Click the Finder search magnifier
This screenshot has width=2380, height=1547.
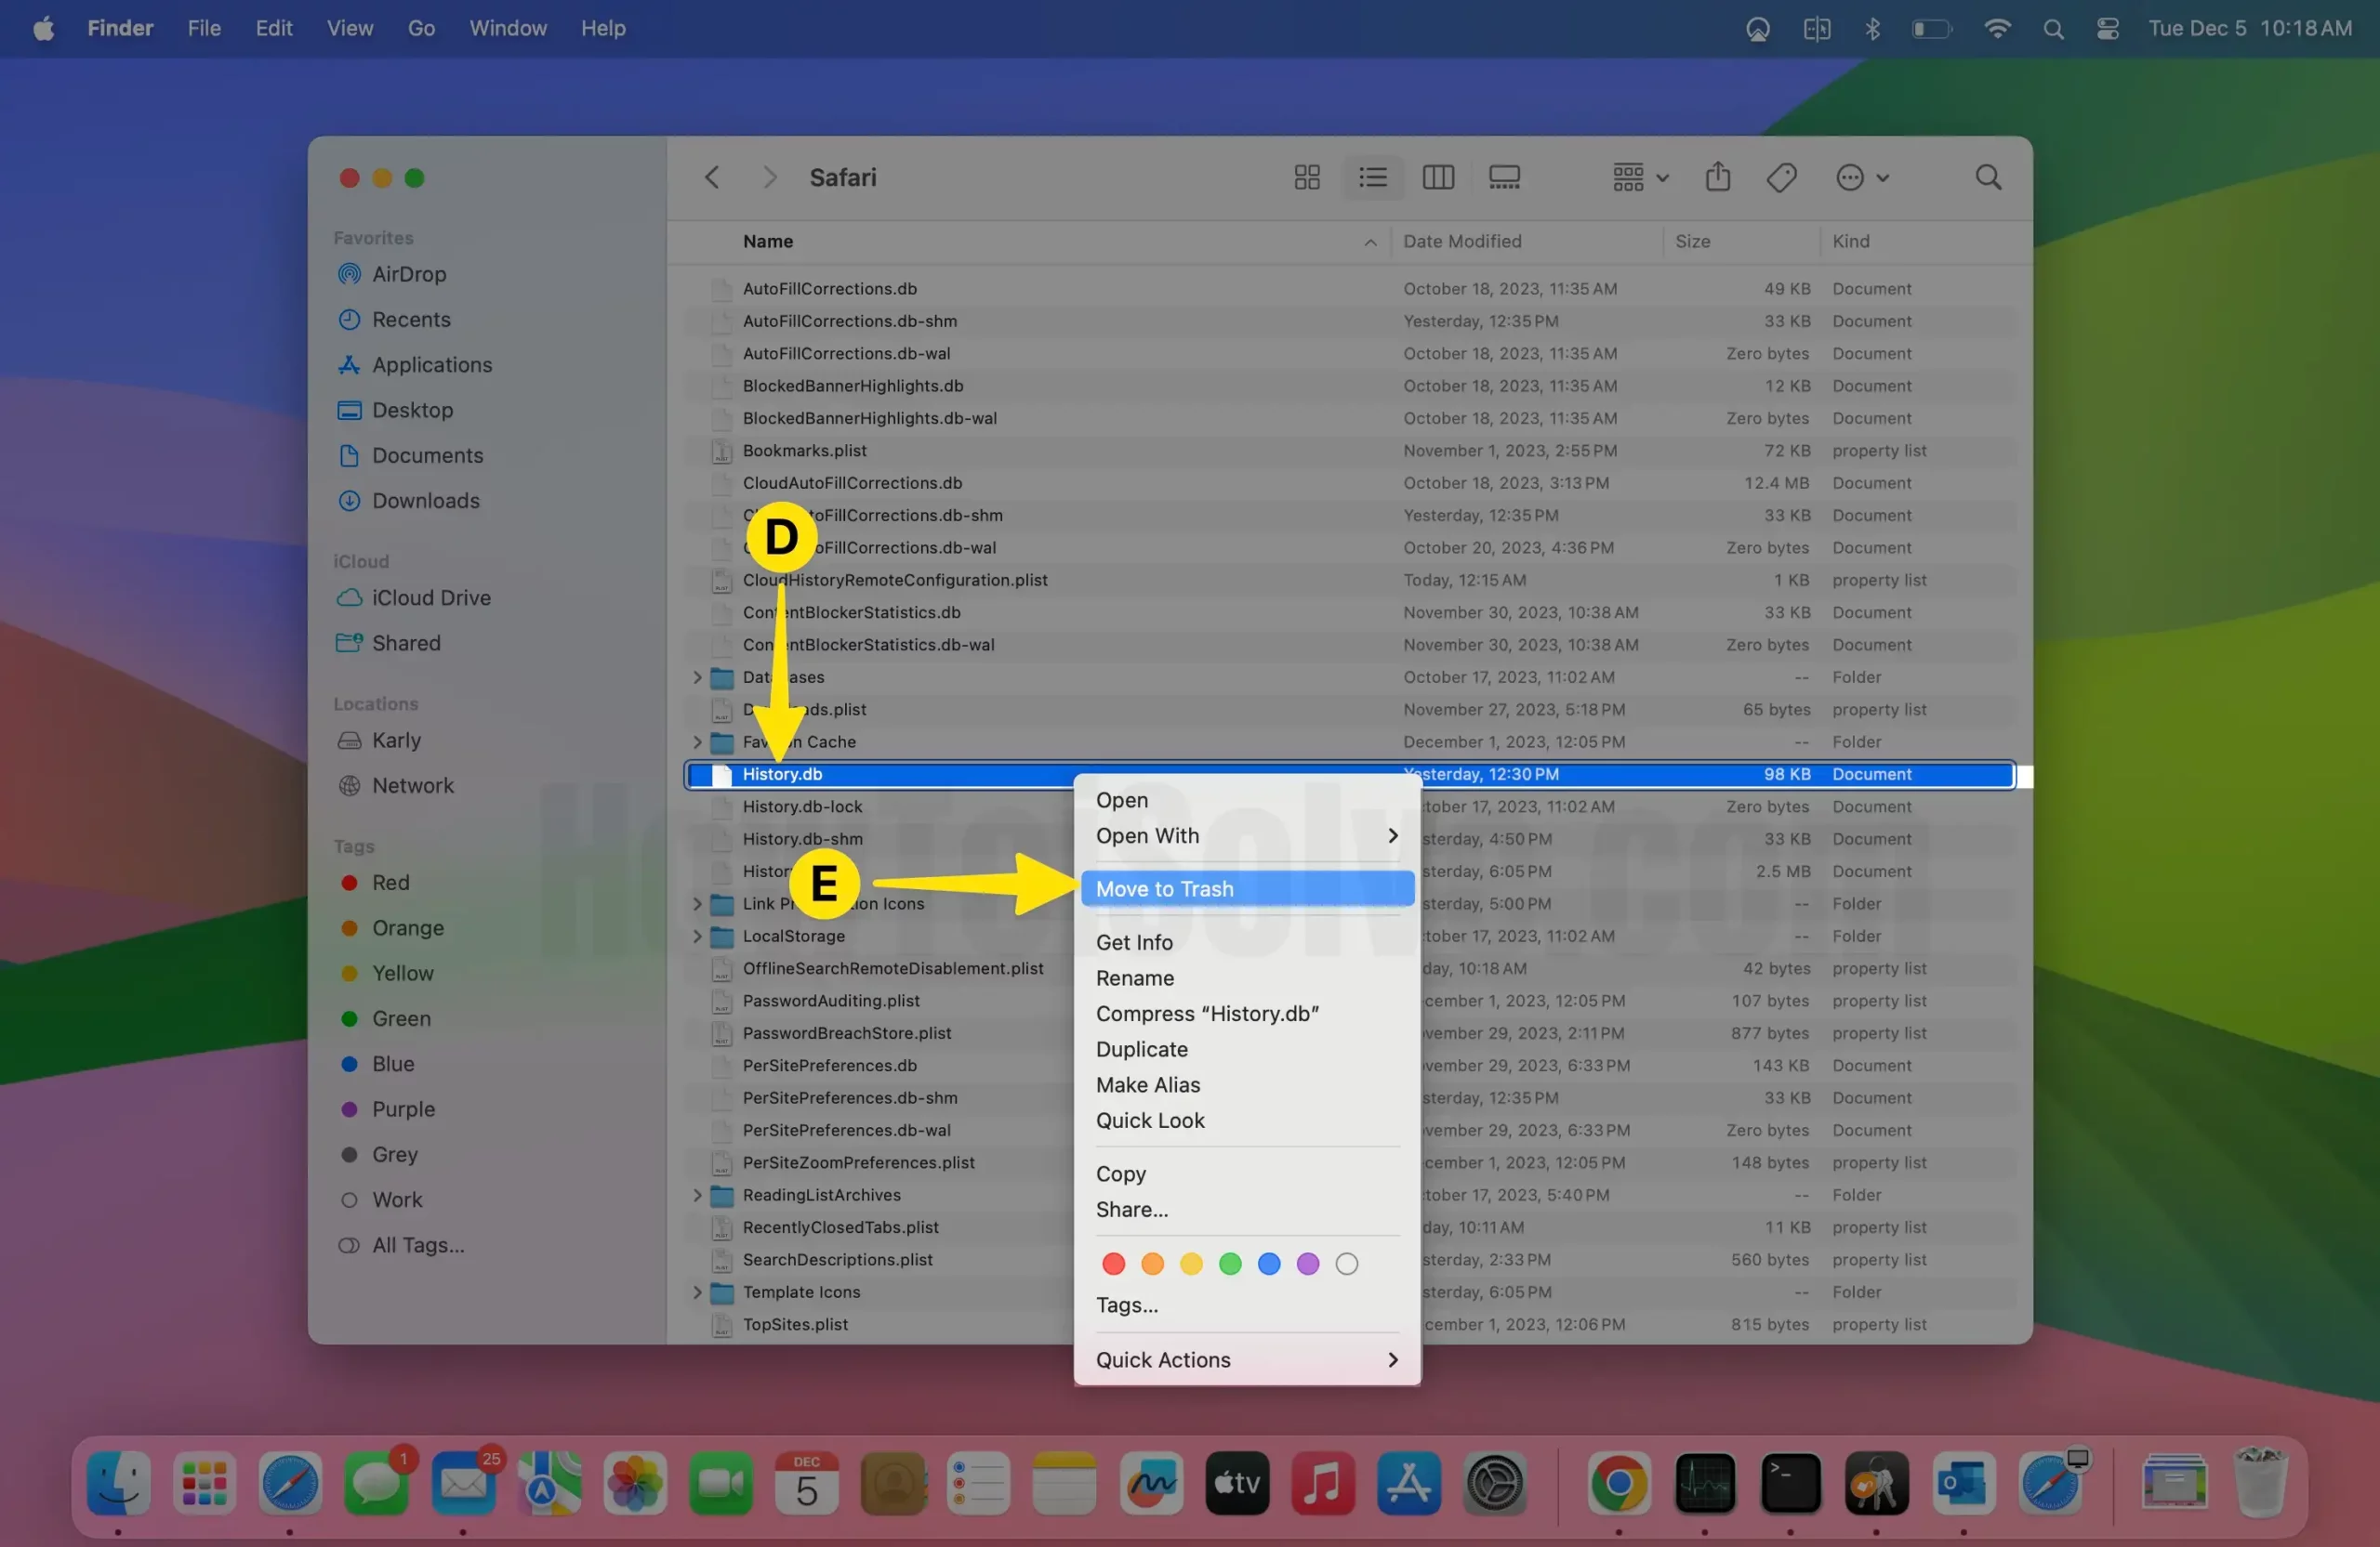click(1988, 177)
